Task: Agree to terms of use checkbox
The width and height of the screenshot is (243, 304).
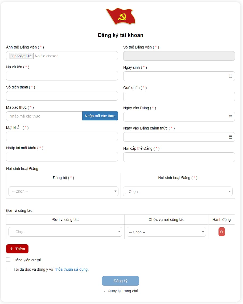Action: click(8, 269)
